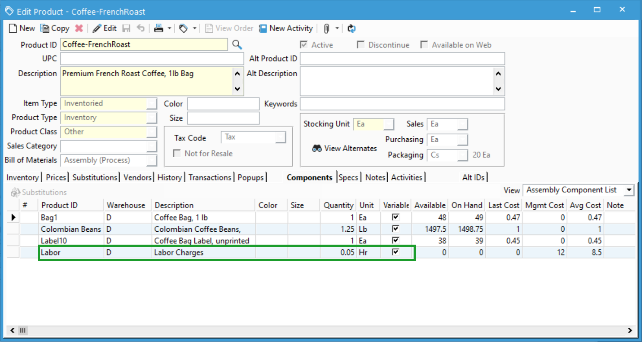Click the Copy product icon

coord(45,28)
